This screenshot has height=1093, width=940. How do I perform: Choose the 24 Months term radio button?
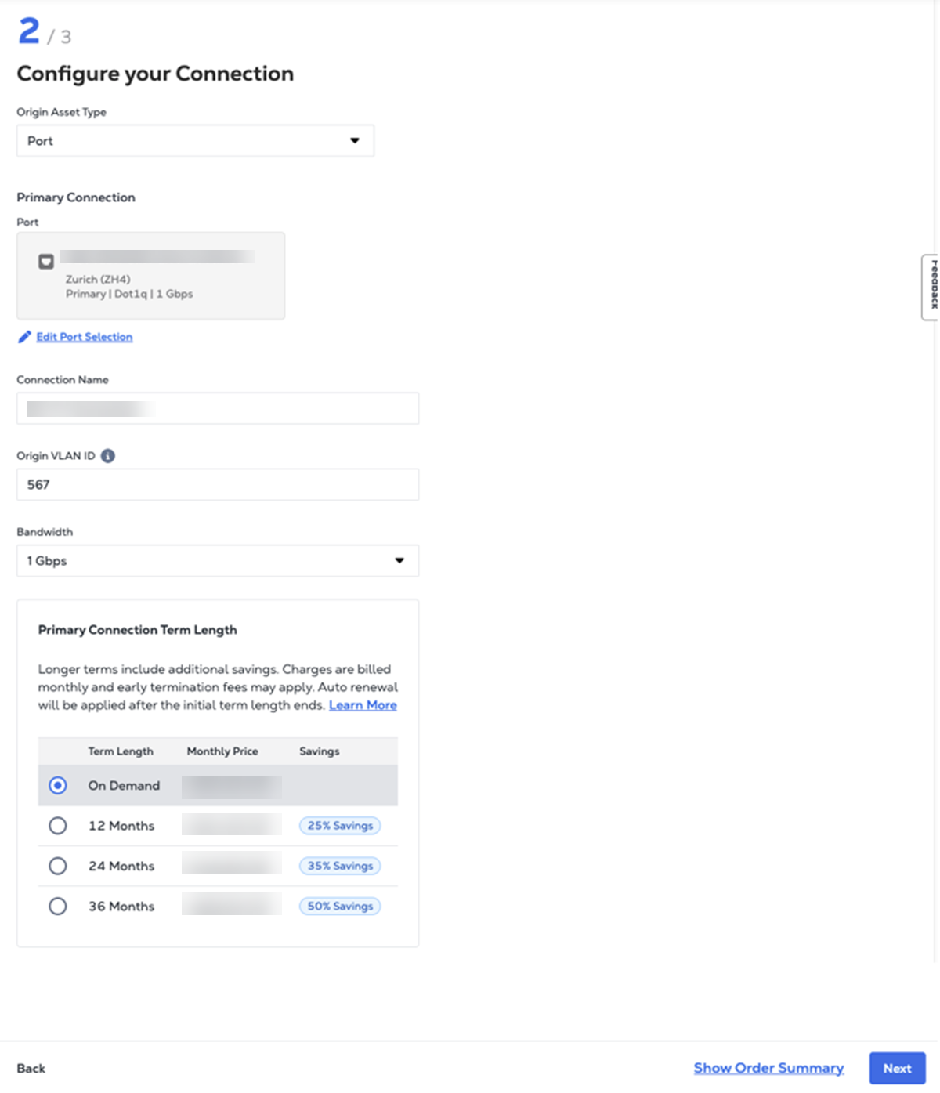pos(58,866)
